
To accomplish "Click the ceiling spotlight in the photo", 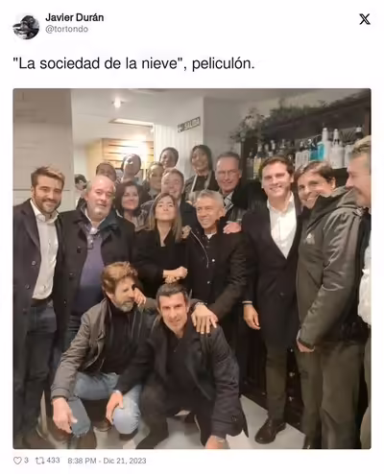I will (x=117, y=103).
